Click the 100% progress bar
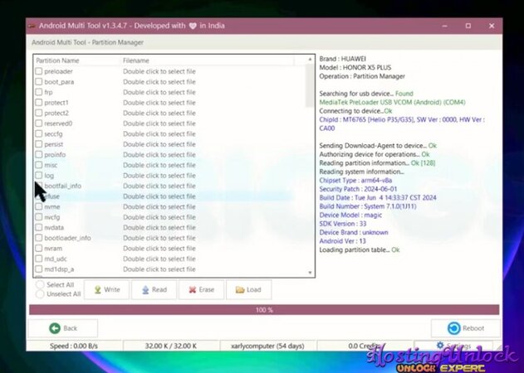524x373 pixels. point(263,310)
